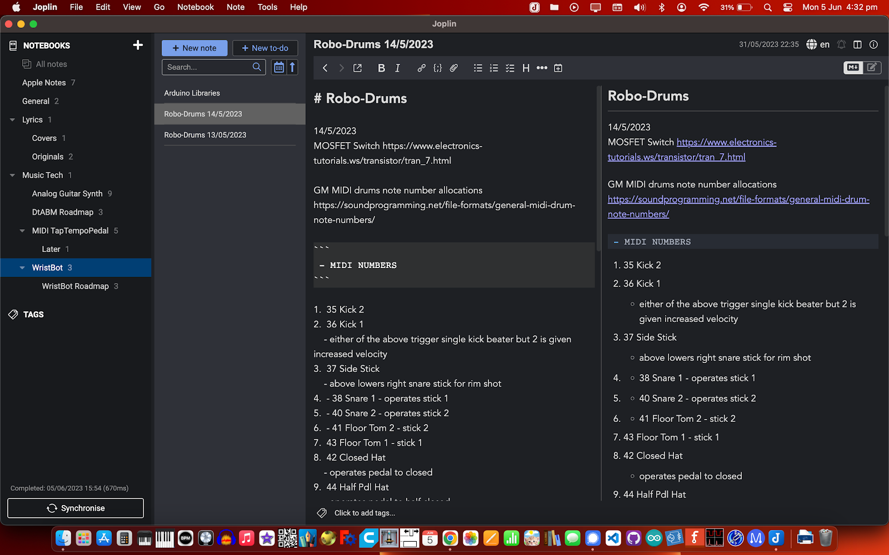
Task: Insert bulleted list
Action: 478,68
